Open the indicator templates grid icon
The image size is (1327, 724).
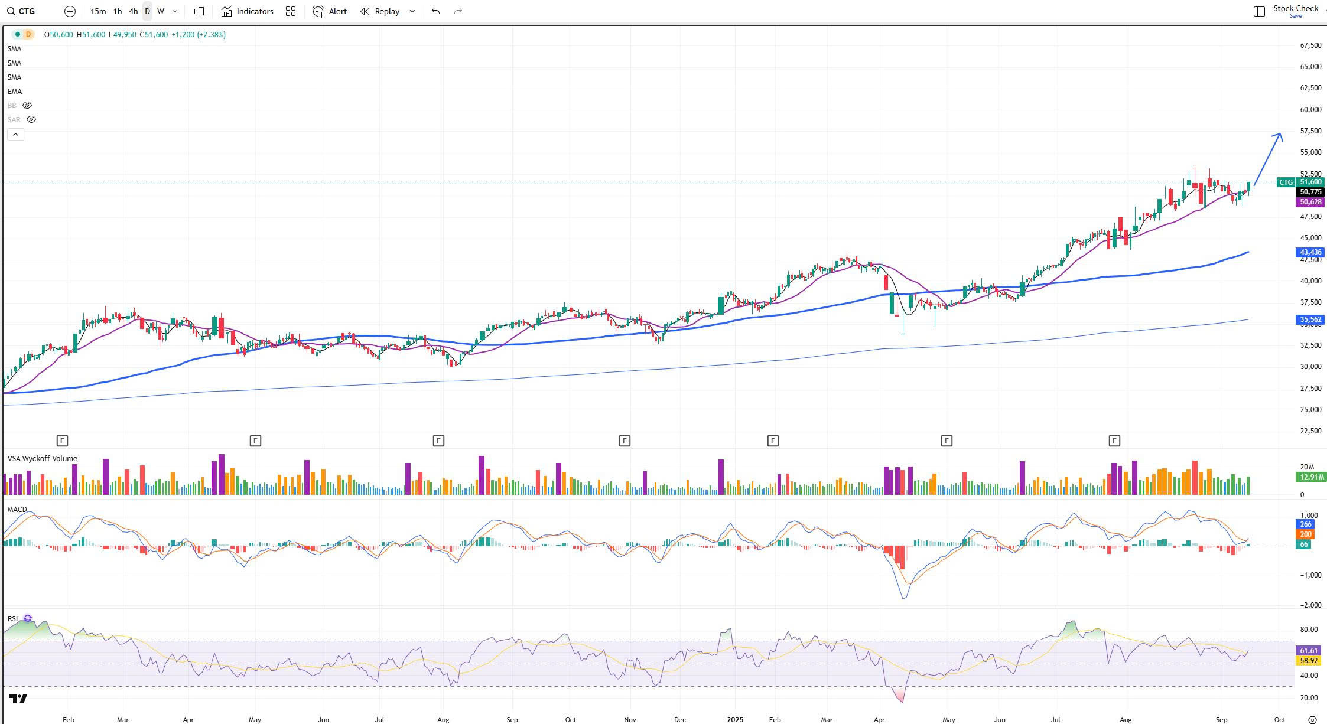[290, 11]
